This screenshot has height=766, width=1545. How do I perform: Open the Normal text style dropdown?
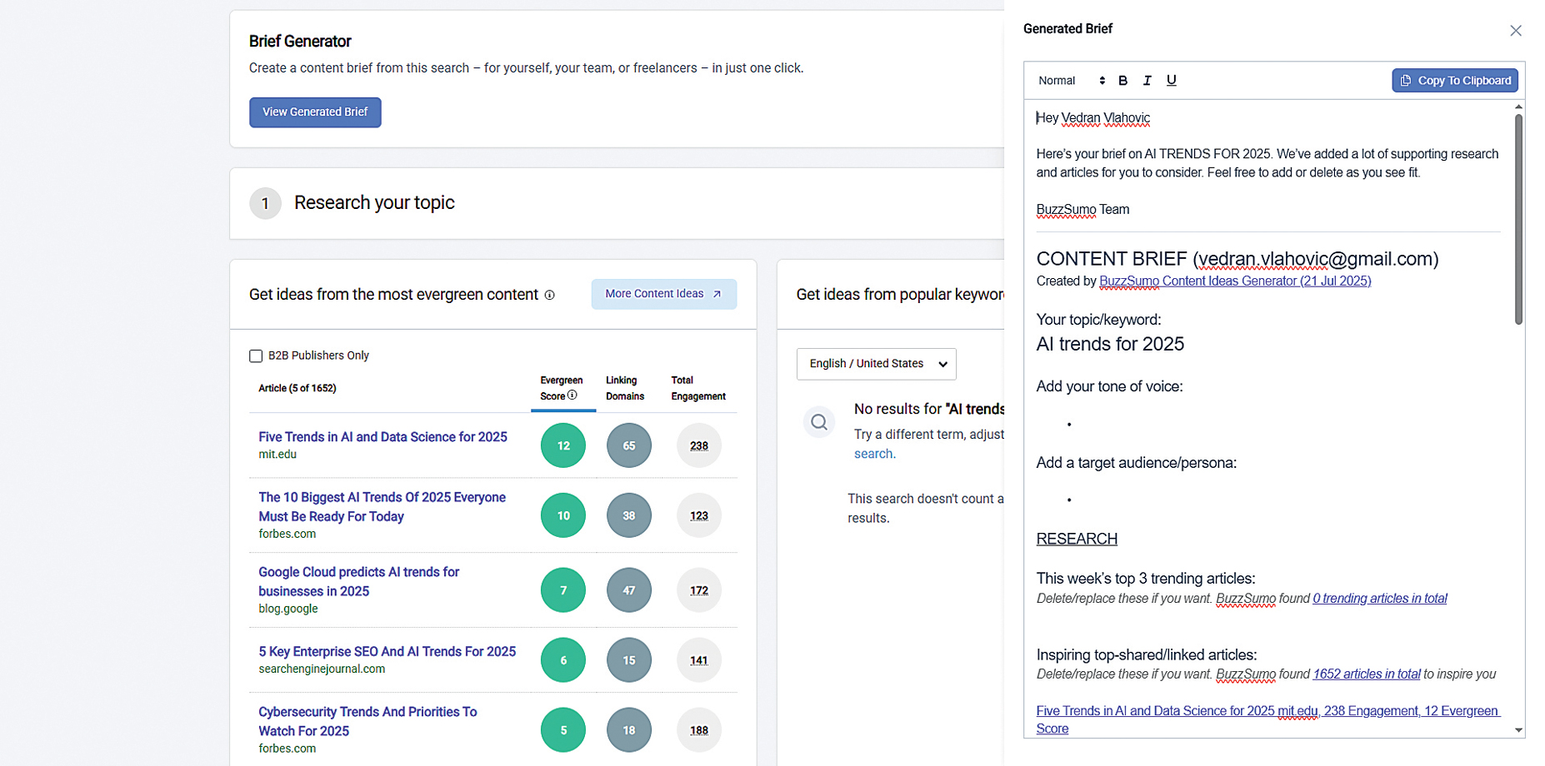click(x=1071, y=81)
